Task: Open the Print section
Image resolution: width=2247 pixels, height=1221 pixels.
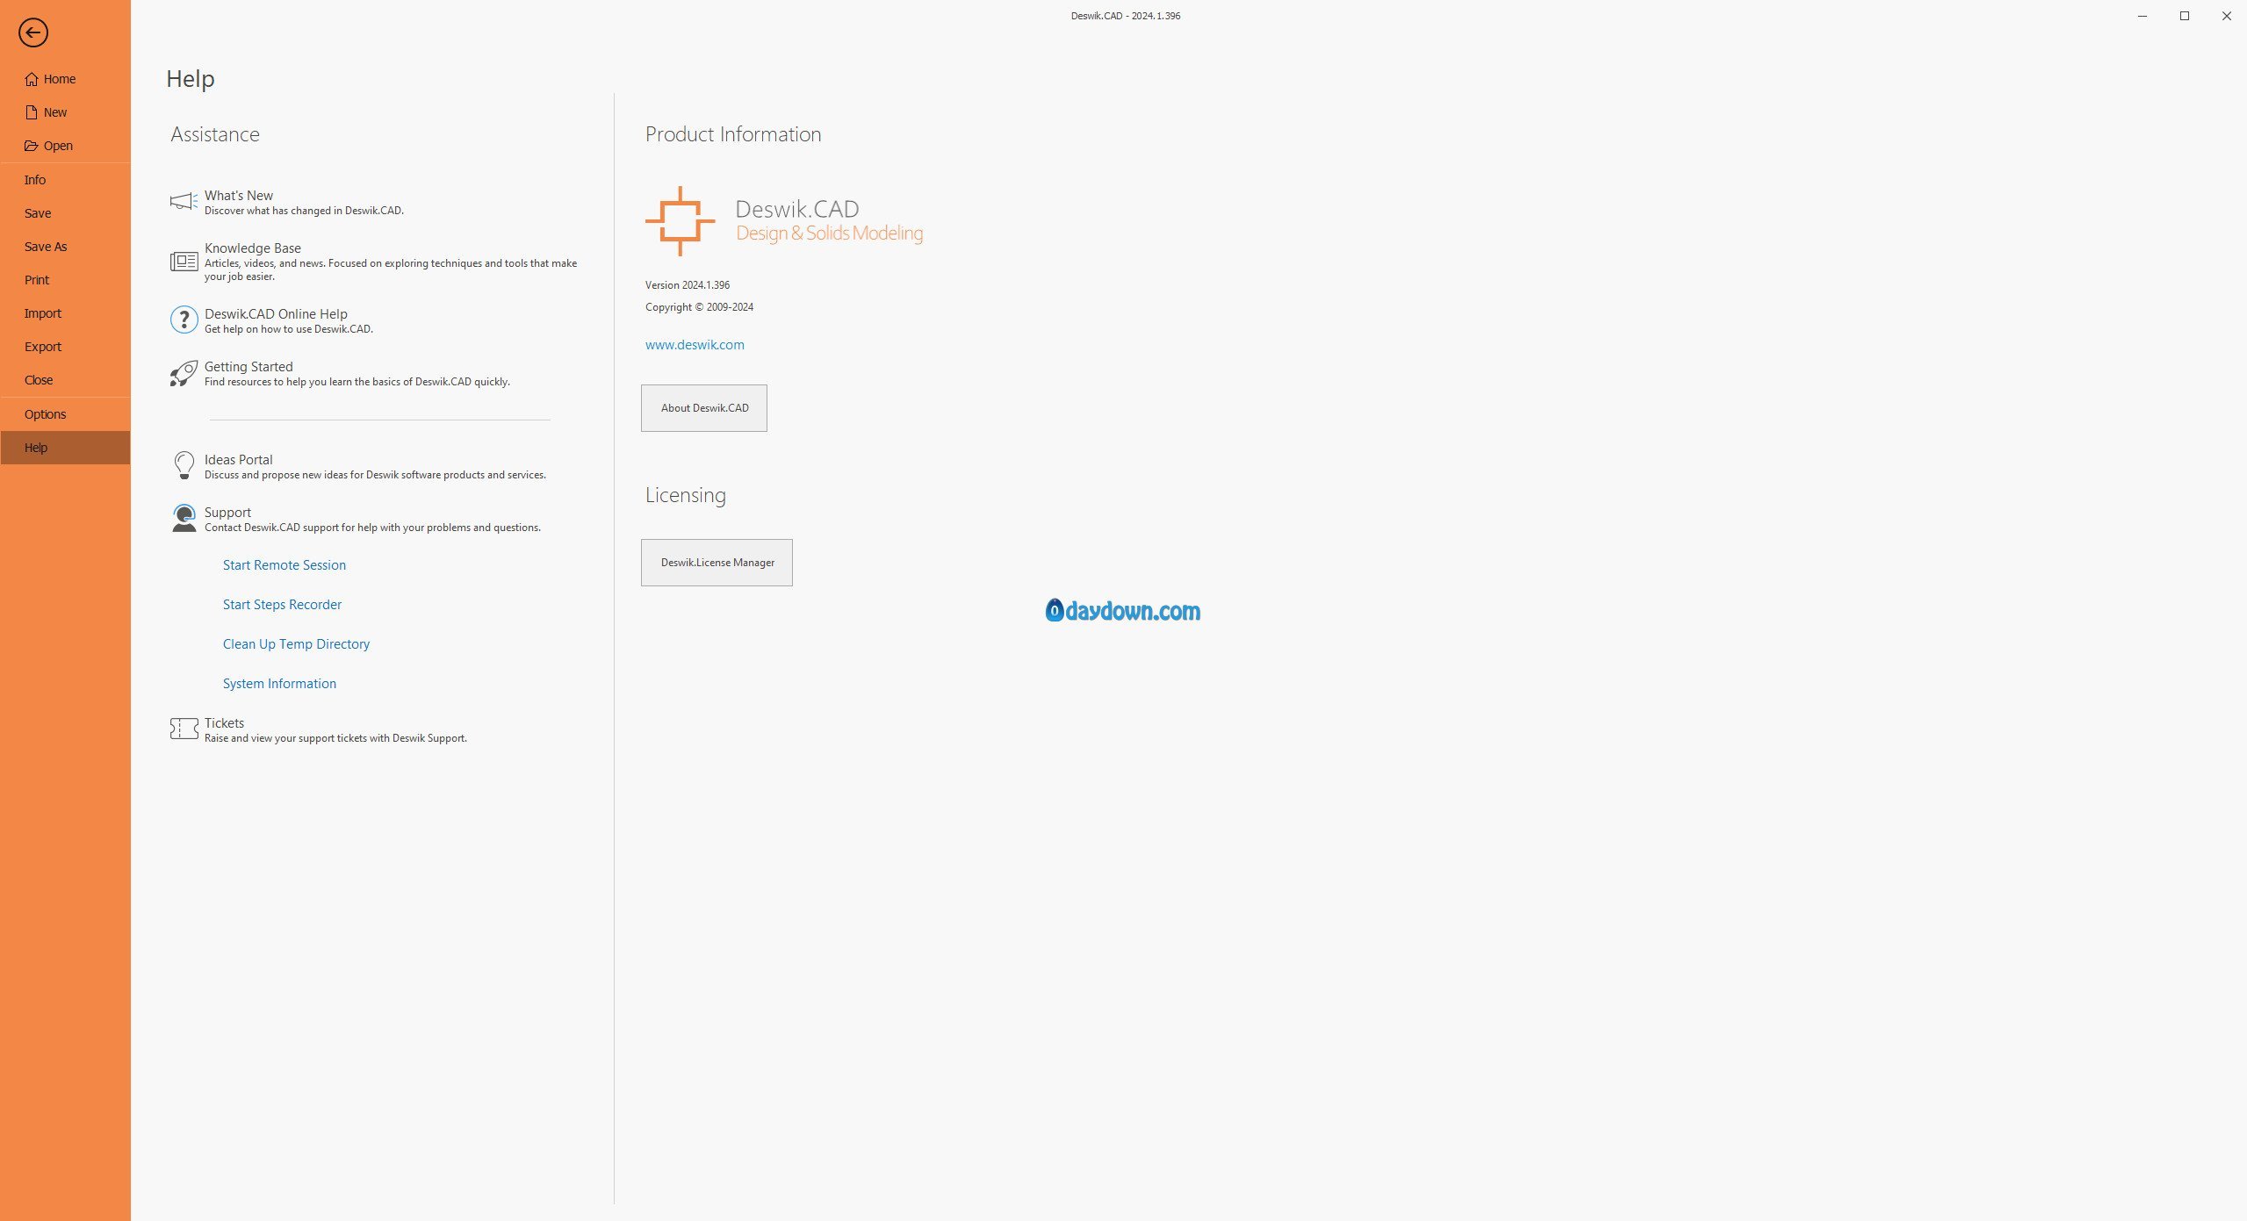Action: [37, 280]
